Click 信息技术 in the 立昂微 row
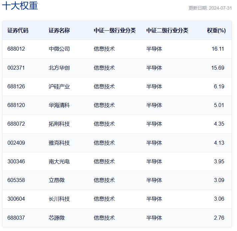The image size is (237, 231). [104, 180]
